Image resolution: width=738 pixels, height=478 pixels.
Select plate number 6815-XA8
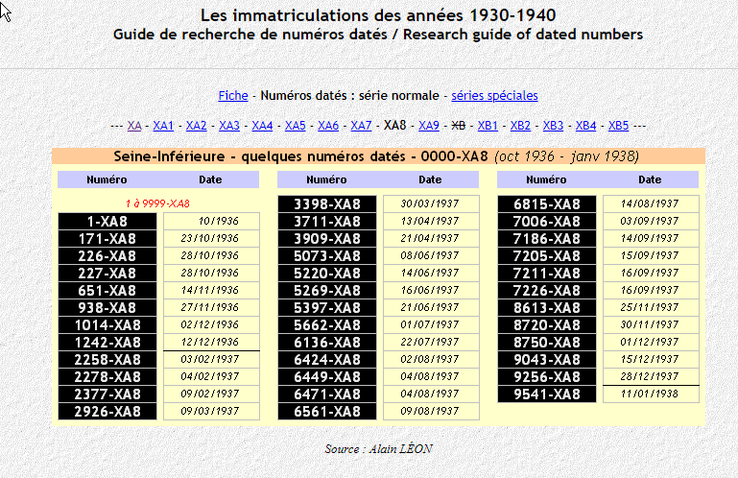[x=547, y=203]
